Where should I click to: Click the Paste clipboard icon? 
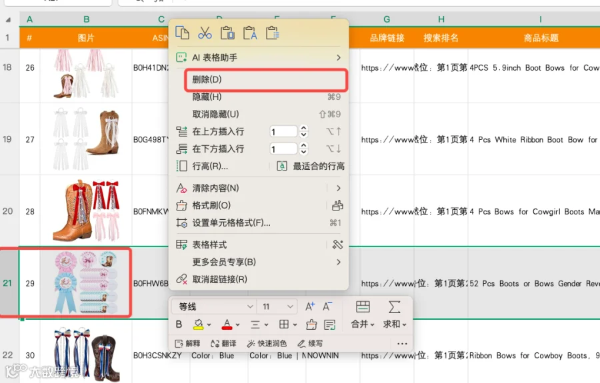pos(227,33)
